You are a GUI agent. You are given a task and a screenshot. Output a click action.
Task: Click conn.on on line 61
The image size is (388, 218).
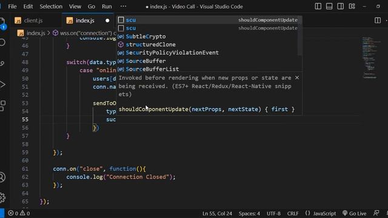pos(64,169)
